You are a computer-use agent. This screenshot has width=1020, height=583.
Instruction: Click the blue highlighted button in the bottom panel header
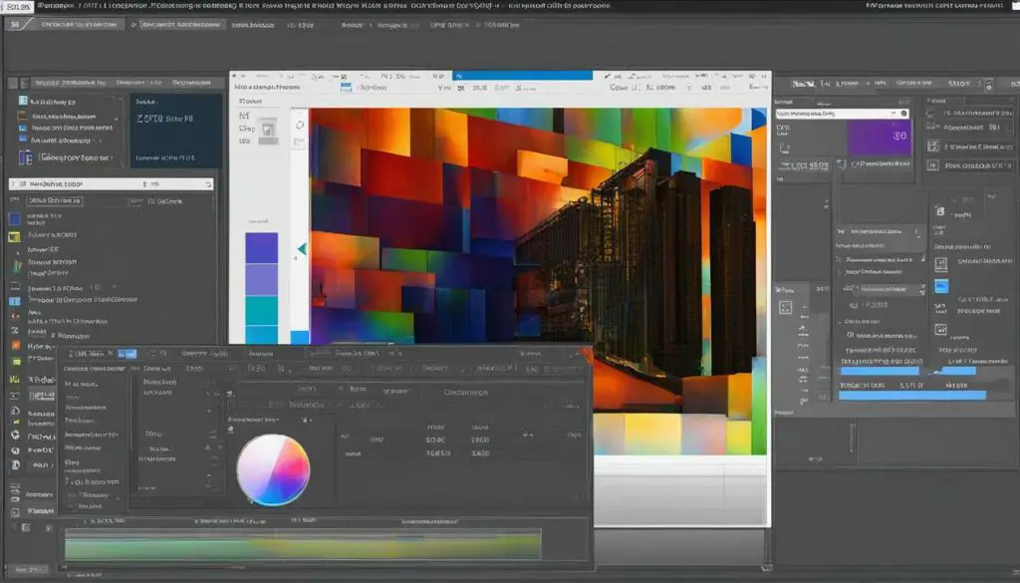tap(127, 354)
